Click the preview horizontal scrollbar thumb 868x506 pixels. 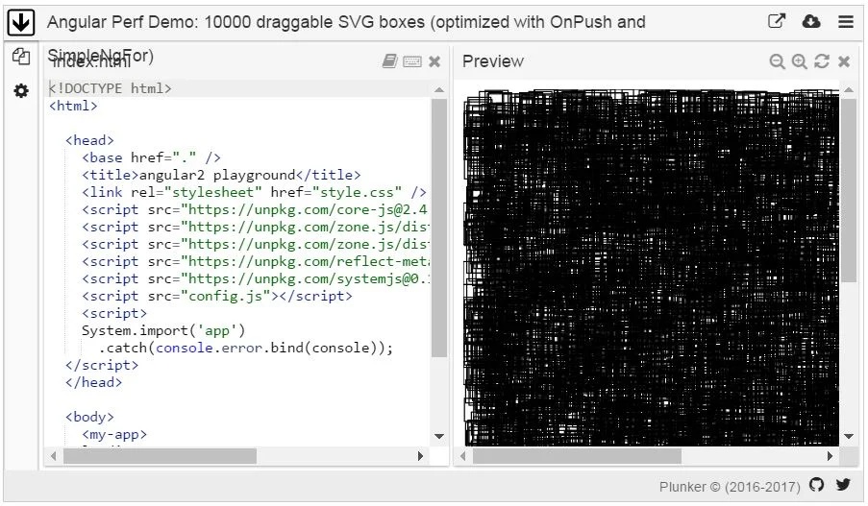point(577,456)
